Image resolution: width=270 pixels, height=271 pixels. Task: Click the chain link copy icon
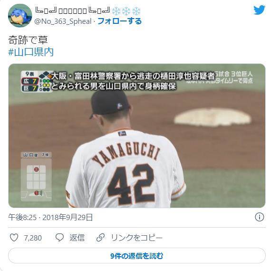point(101,238)
